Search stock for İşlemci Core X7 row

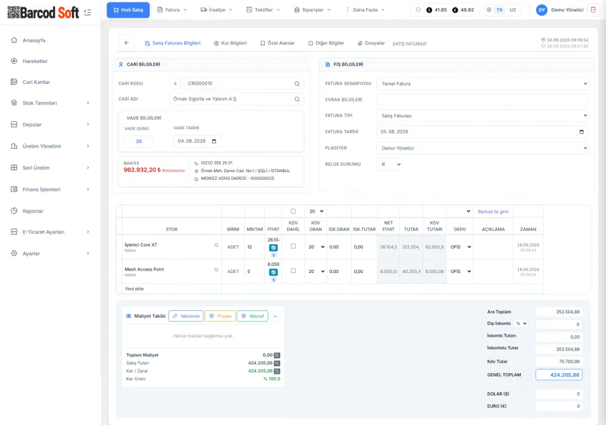point(217,245)
